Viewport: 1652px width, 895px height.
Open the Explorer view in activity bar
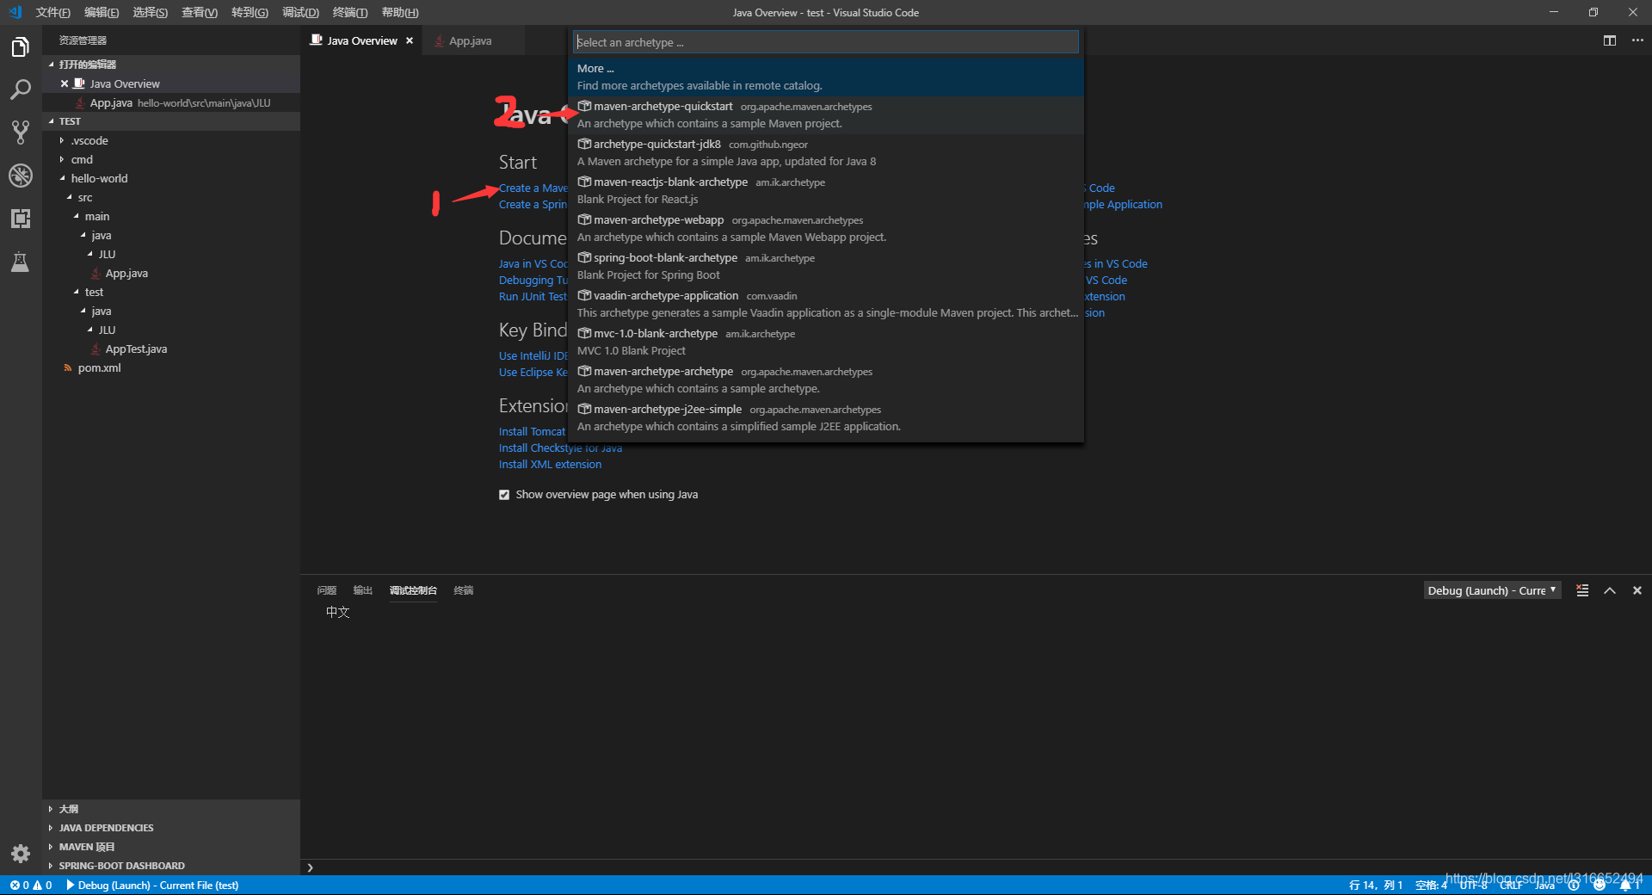[21, 47]
